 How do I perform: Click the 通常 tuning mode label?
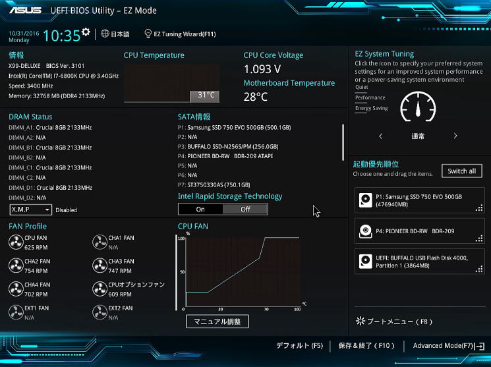pos(418,136)
